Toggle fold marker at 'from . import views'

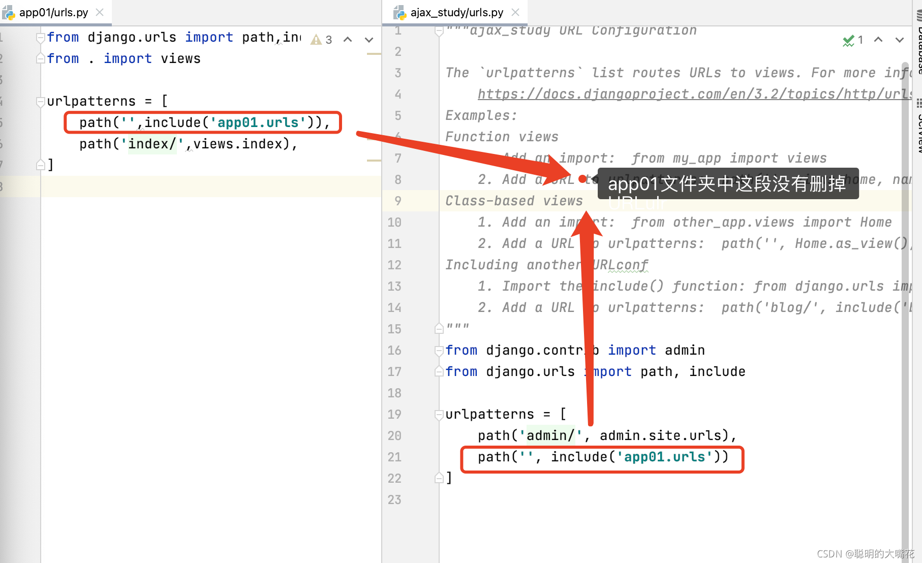[41, 59]
